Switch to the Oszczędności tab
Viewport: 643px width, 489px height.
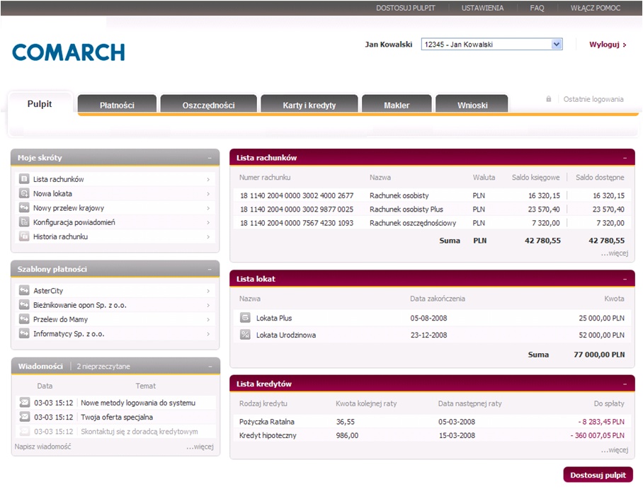pos(208,105)
